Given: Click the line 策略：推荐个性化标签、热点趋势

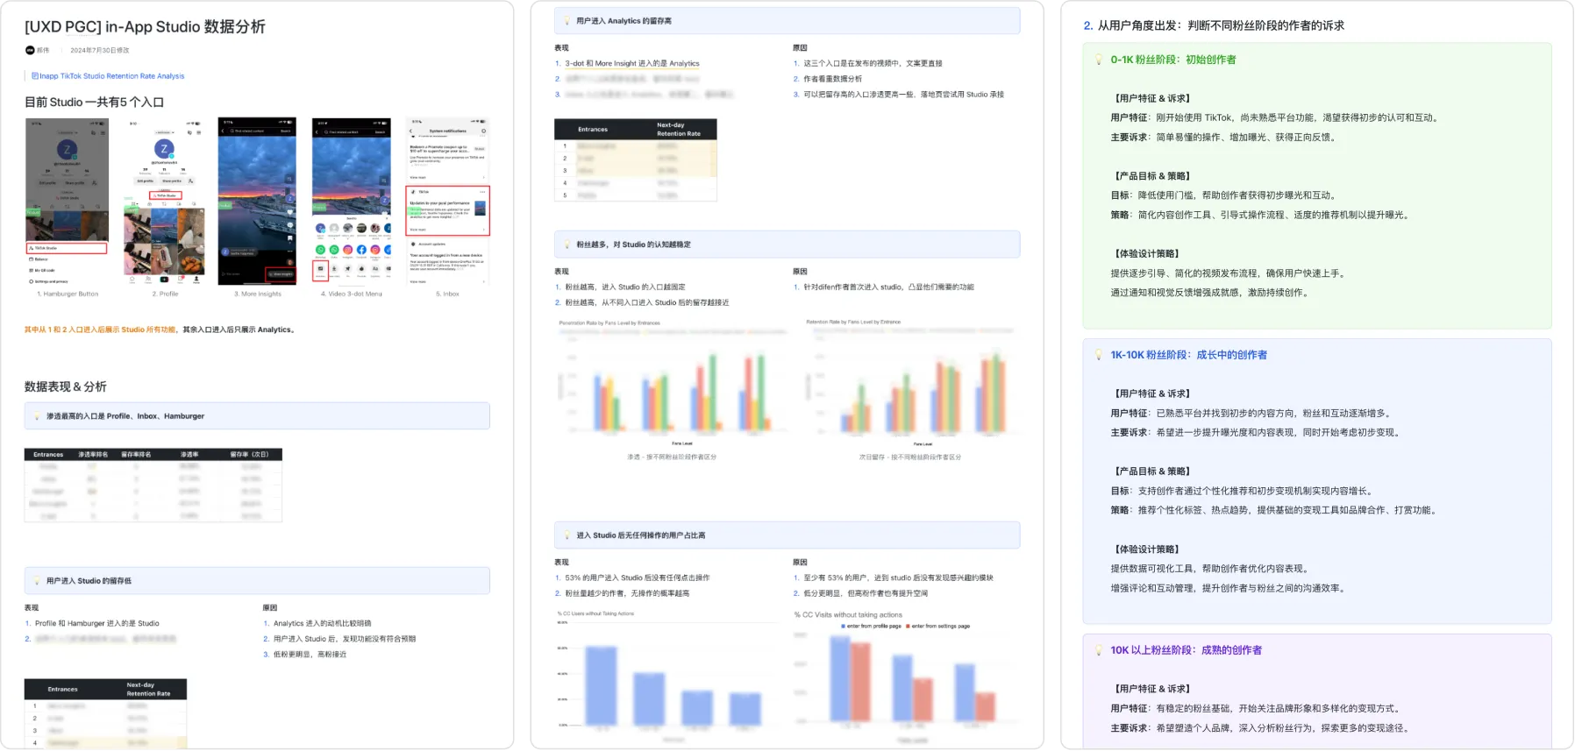Looking at the screenshot, I should 1275,510.
